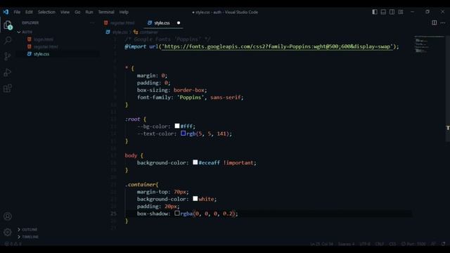The width and height of the screenshot is (450, 253).
Task: Click style.css in the breadcrumb
Action: [x=120, y=32]
